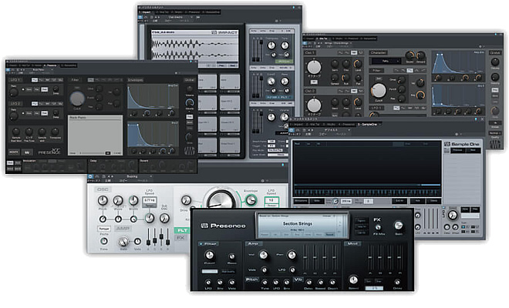This screenshot has width=509, height=308.
Task: Click the Vol knob in Presence Amp section
Action: (263, 255)
